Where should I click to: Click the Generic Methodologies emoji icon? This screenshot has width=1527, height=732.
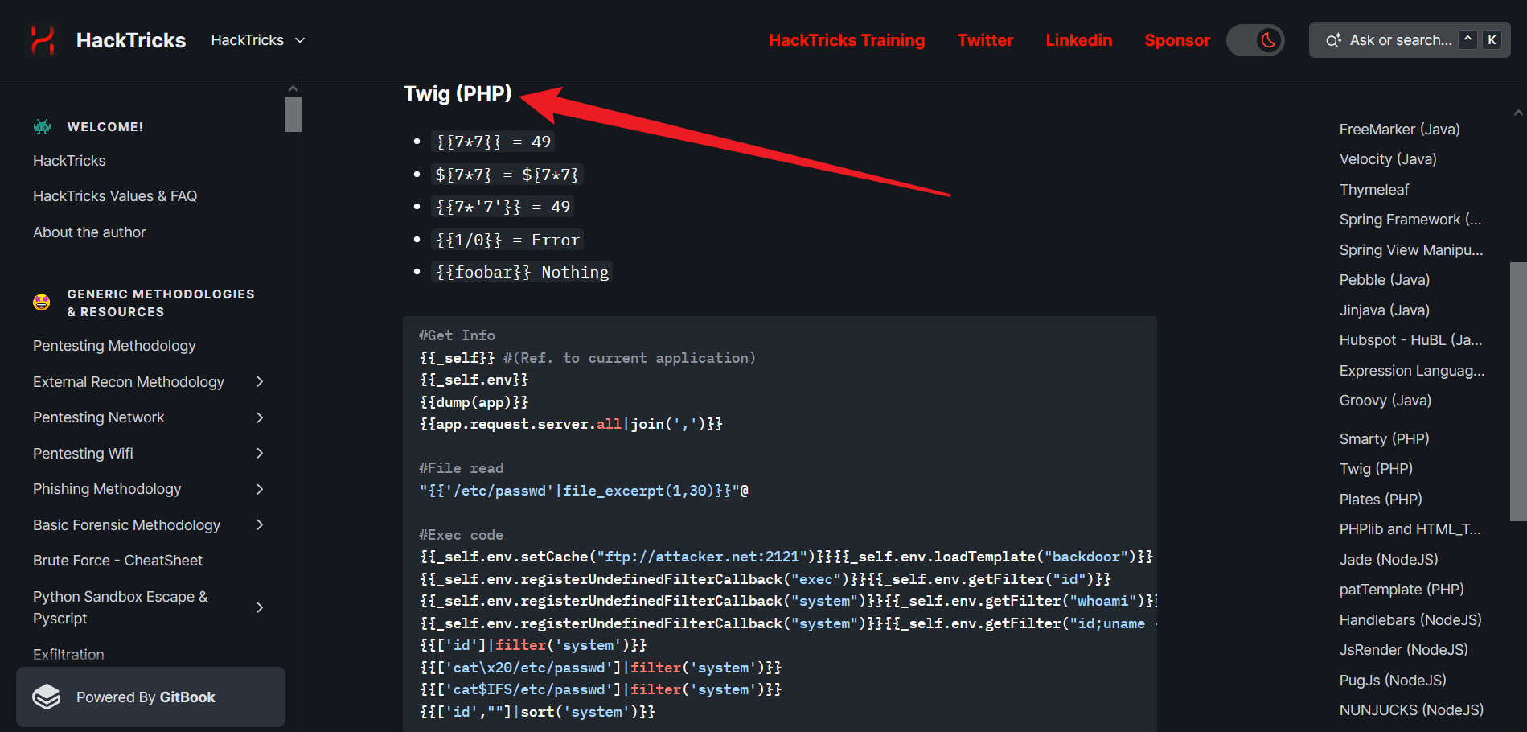coord(42,302)
